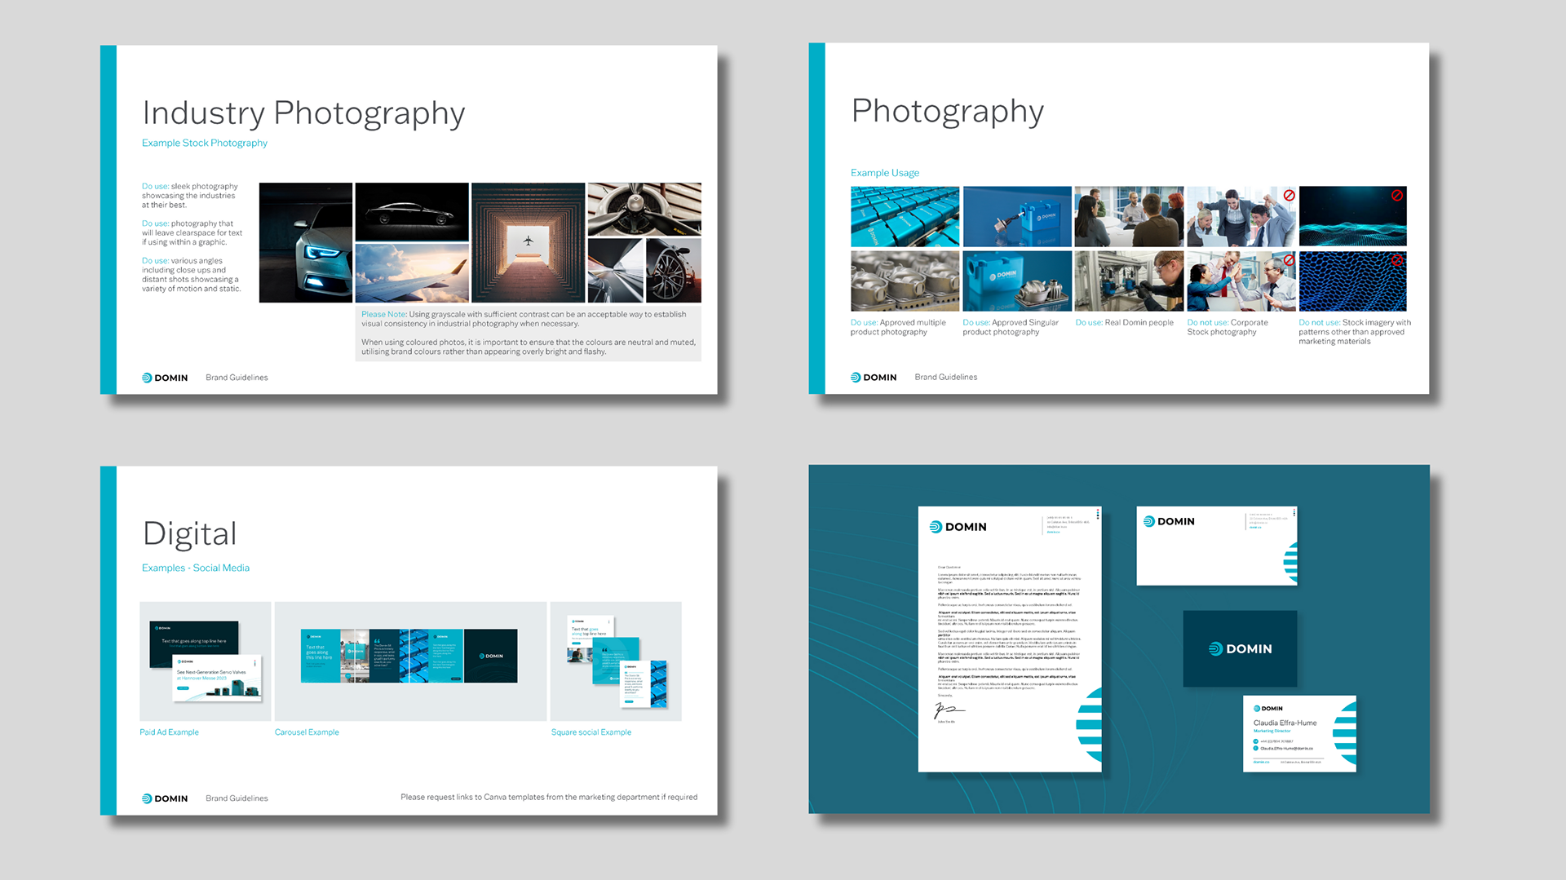The width and height of the screenshot is (1566, 880).
Task: Select the top singular blue product photo
Action: 1017,216
